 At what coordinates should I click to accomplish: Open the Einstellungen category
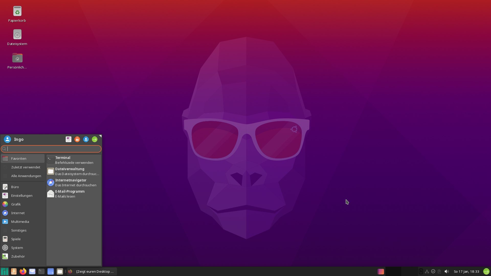[22, 195]
